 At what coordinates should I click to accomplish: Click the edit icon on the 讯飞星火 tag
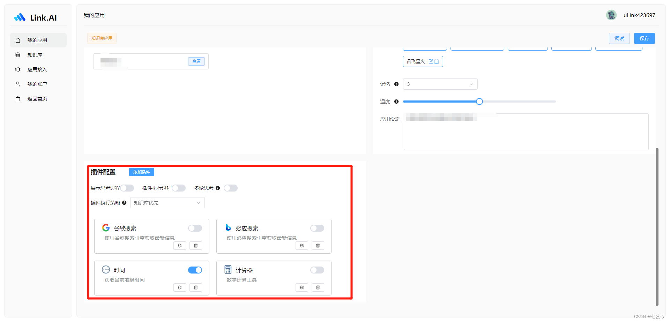(x=431, y=61)
